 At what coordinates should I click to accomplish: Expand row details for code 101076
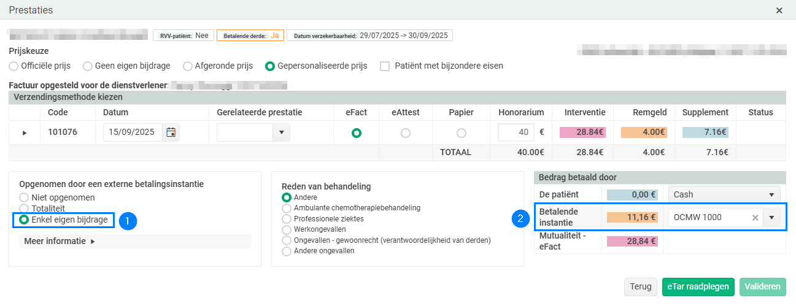click(x=25, y=132)
